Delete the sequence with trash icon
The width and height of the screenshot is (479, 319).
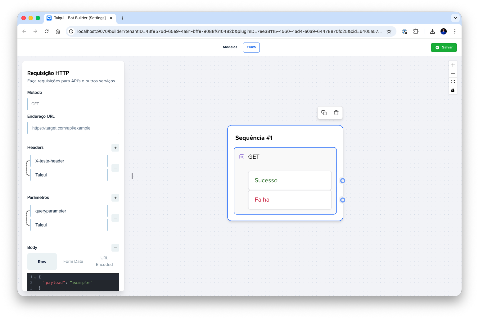coord(336,113)
